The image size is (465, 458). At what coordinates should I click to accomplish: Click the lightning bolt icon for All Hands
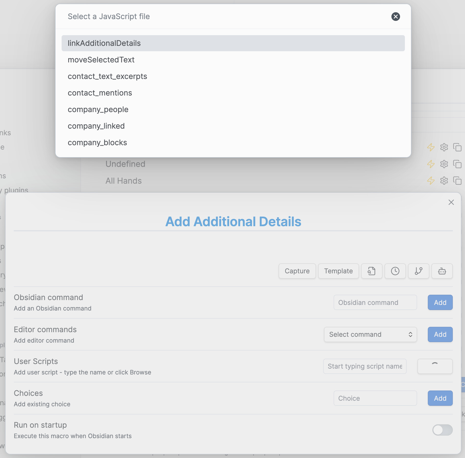[x=431, y=181]
